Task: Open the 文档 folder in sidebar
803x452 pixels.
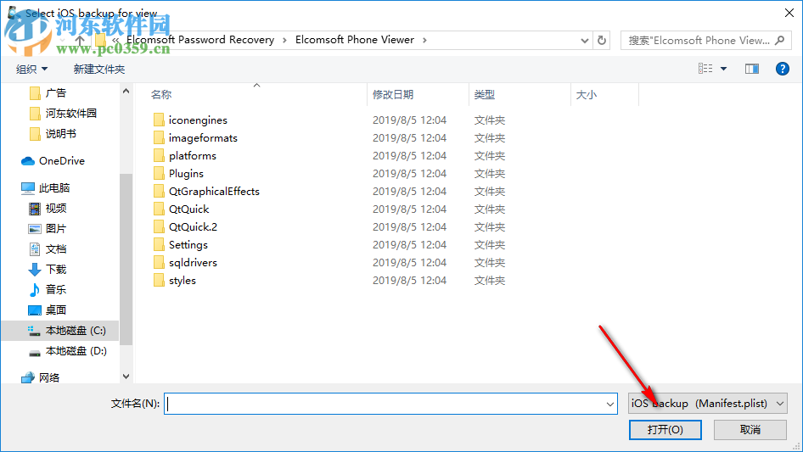Action: [48, 249]
